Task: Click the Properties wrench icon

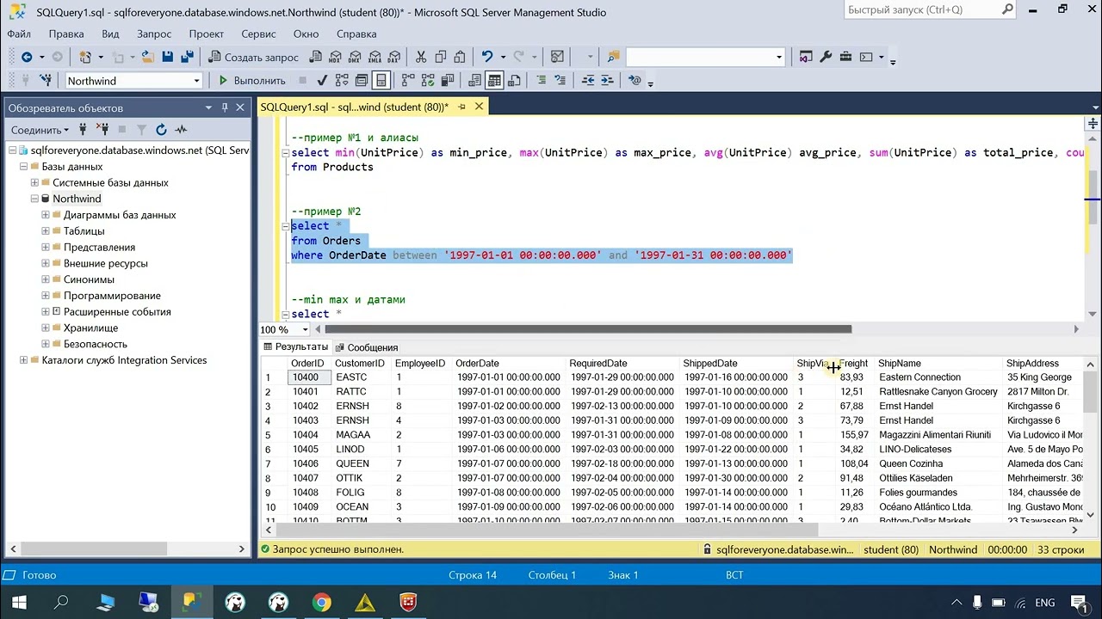Action: (826, 57)
